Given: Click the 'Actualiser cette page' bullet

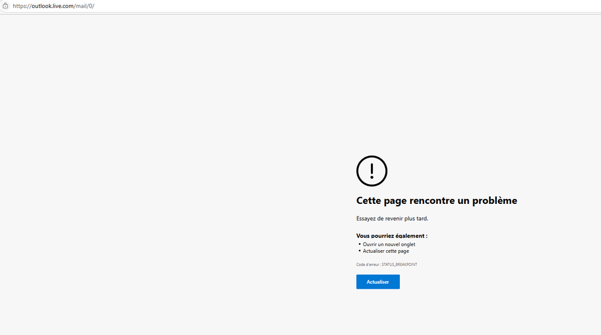Looking at the screenshot, I should click(x=385, y=251).
